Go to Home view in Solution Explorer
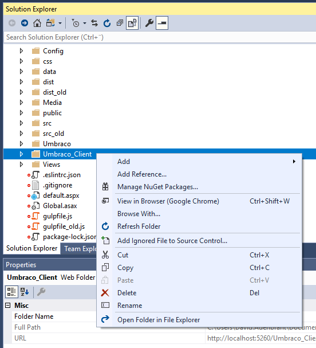 (37, 23)
